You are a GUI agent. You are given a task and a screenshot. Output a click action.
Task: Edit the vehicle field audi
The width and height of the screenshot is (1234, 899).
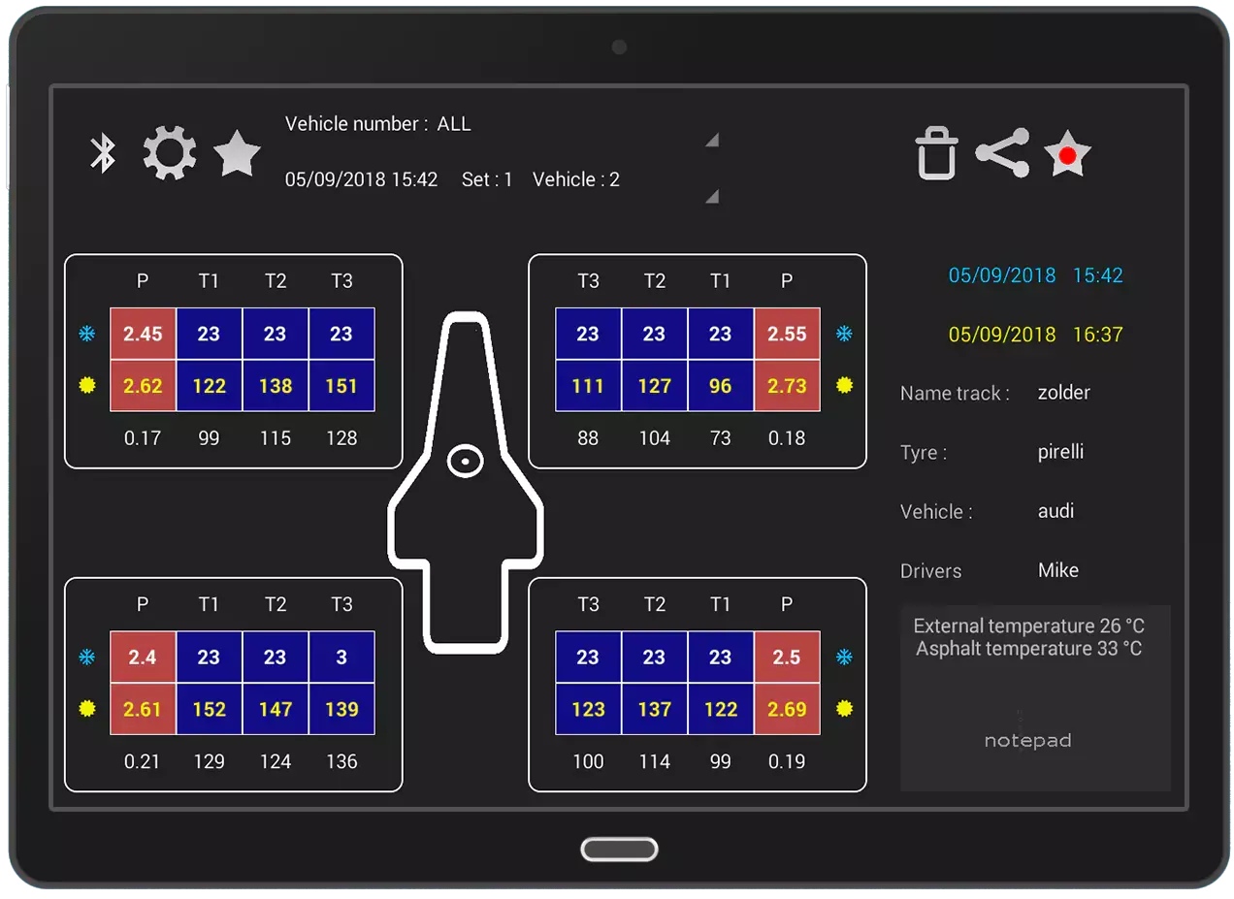click(x=1055, y=511)
